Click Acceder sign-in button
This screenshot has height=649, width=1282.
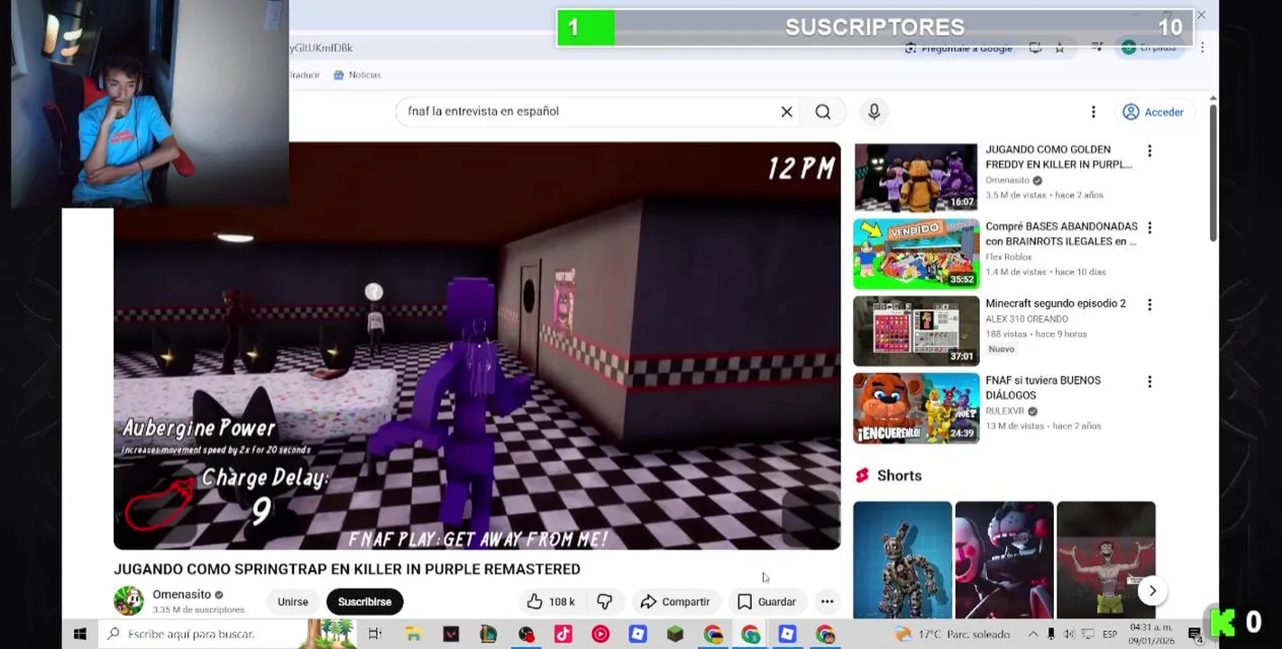(x=1153, y=112)
